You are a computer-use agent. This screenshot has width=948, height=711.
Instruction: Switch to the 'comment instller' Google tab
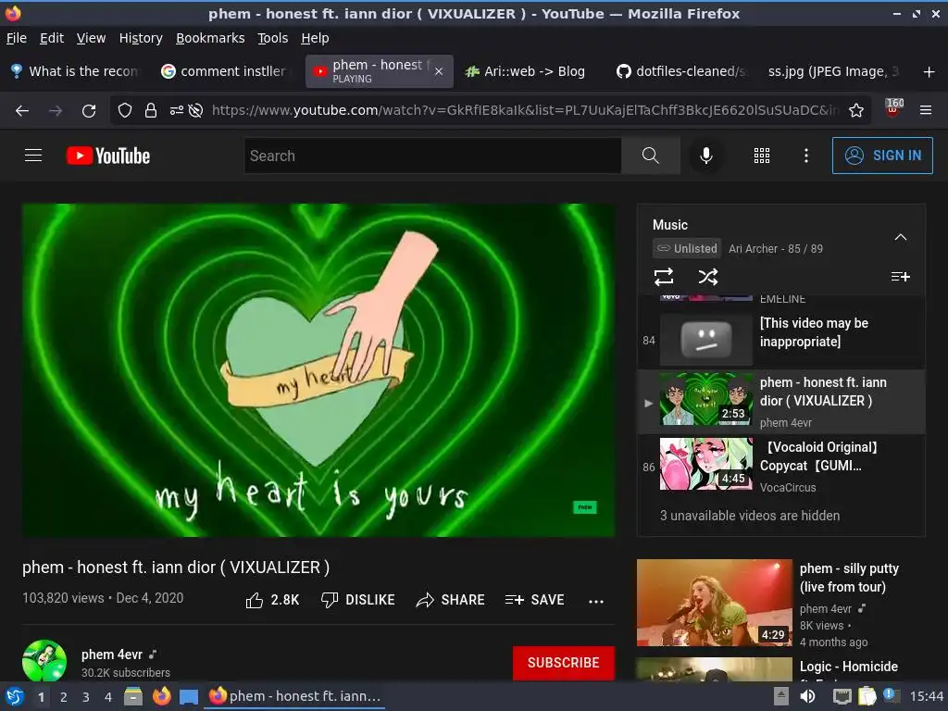click(x=227, y=71)
